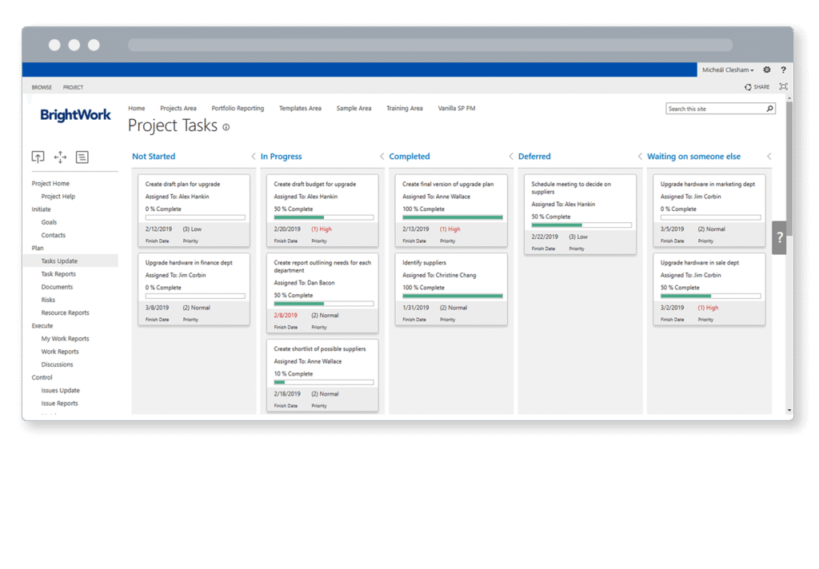
Task: Open the blue help tab on the right edge
Action: [780, 237]
